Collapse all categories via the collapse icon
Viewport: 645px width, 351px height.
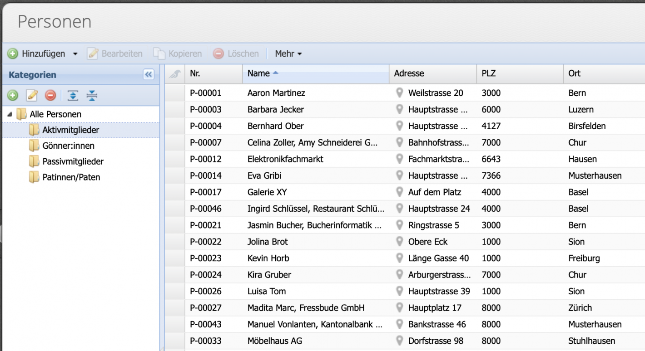click(92, 95)
